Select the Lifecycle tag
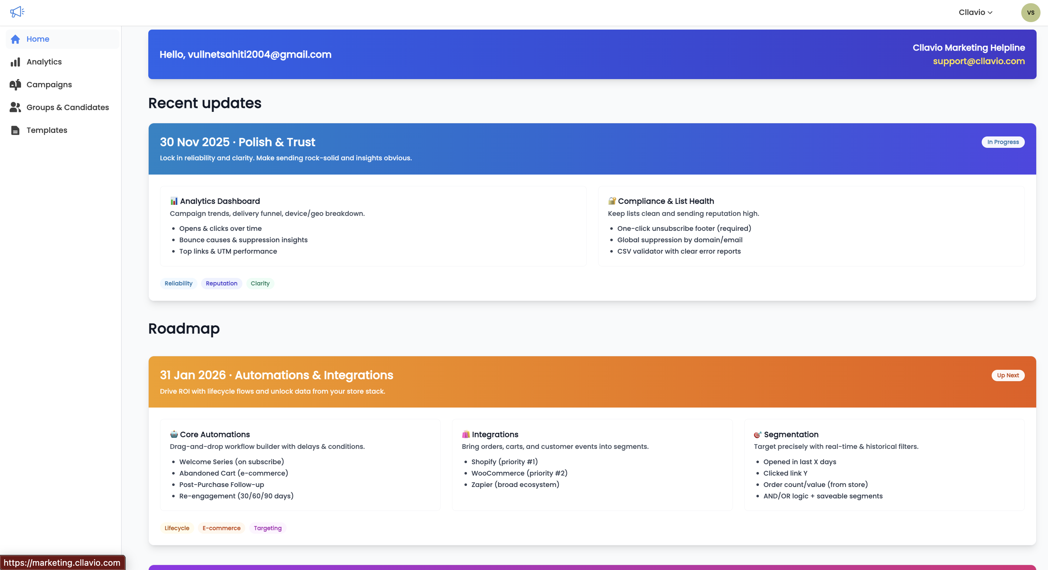Image resolution: width=1048 pixels, height=570 pixels. [x=176, y=528]
